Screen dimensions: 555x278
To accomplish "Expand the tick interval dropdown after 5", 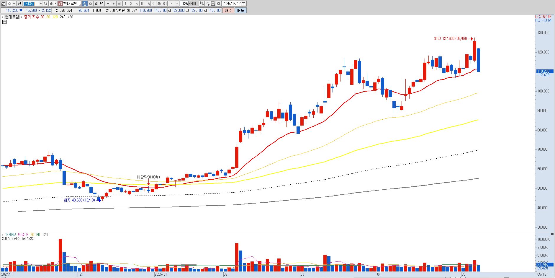I will [x=177, y=4].
